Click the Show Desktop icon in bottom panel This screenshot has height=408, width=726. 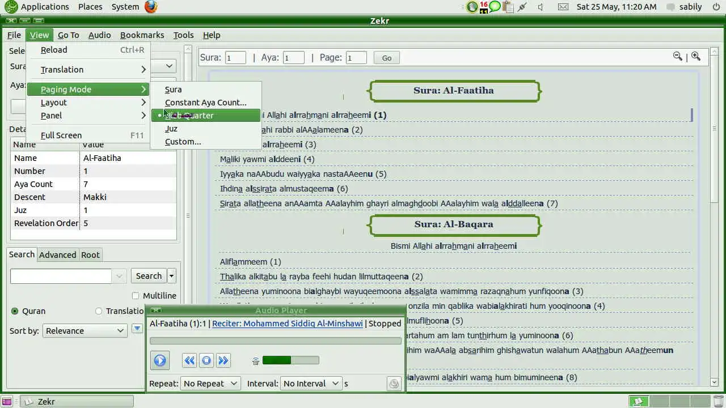(x=8, y=401)
